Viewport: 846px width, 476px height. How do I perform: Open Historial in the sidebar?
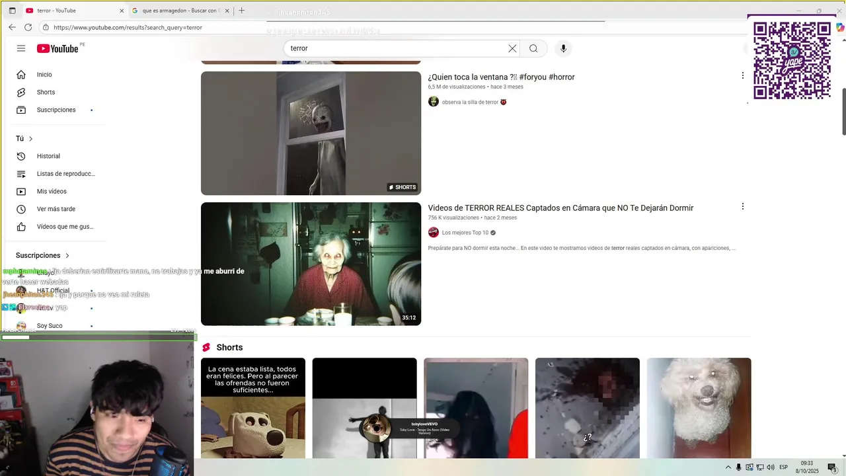tap(48, 156)
